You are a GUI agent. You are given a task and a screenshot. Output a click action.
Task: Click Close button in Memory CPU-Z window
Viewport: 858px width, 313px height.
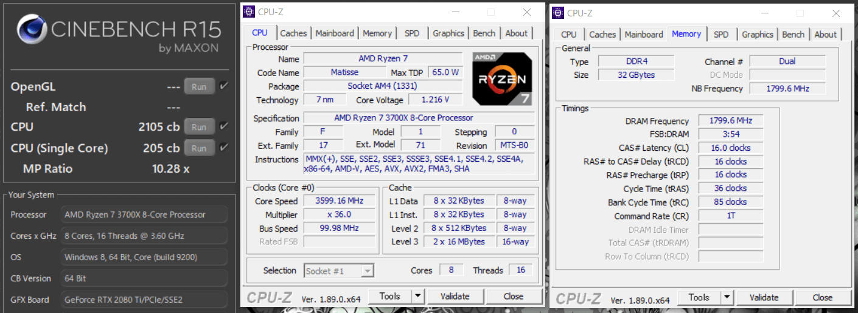coord(823,298)
